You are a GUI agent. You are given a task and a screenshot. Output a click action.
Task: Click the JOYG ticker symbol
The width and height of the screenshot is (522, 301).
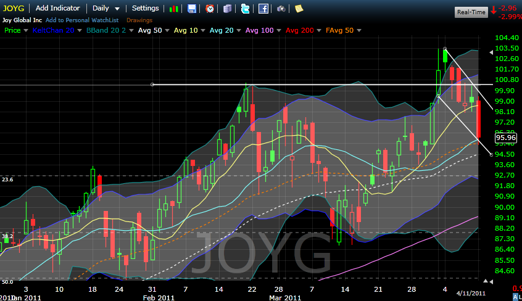coord(14,8)
